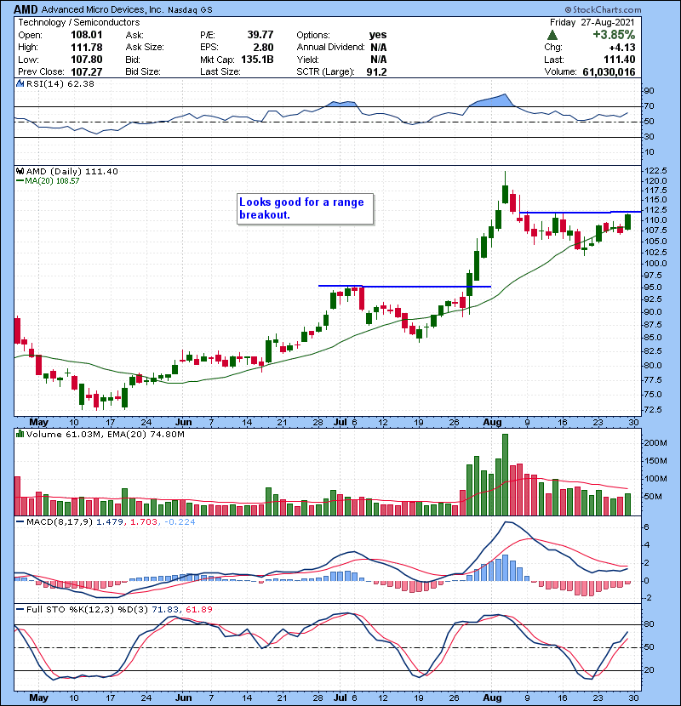The image size is (681, 706).
Task: Click the 'Looks good for a range breakout.' annotation
Action: (x=305, y=208)
